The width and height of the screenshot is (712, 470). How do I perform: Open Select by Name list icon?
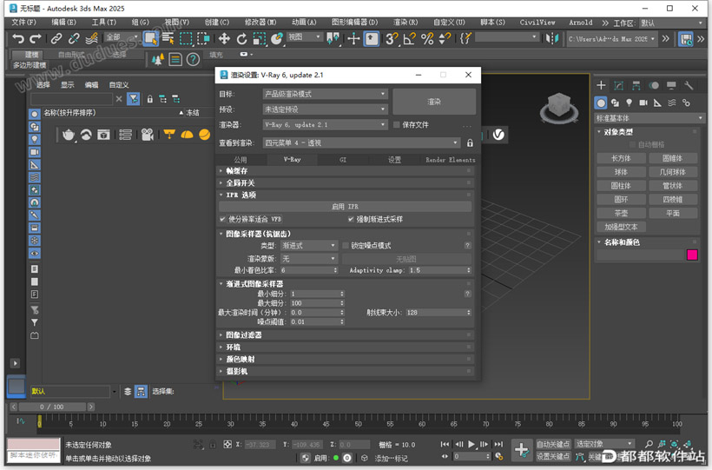click(x=168, y=38)
